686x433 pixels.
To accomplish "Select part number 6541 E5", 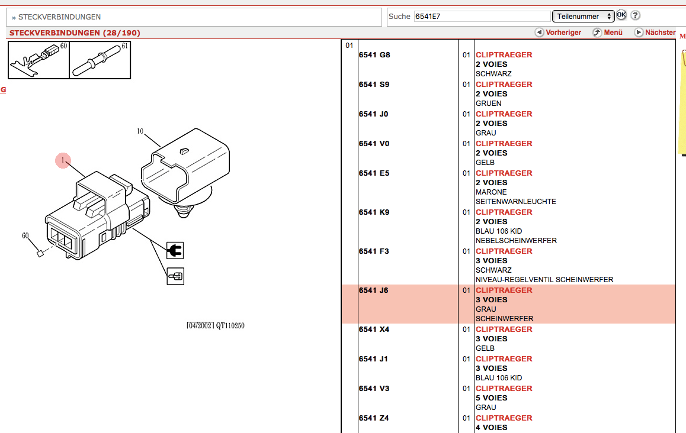I will [374, 173].
